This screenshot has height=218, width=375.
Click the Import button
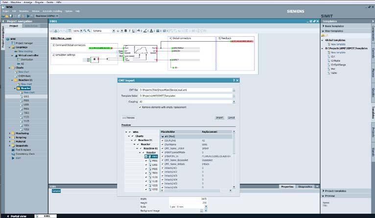click(219, 118)
